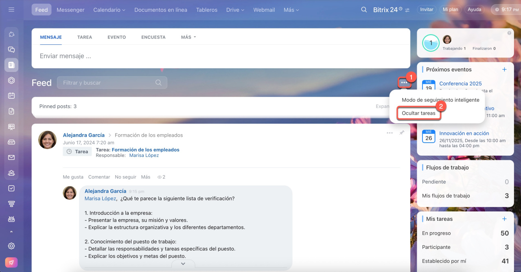Screen dimensions: 521x272
Task: Select Ocultar tareas menu option
Action: [x=418, y=113]
